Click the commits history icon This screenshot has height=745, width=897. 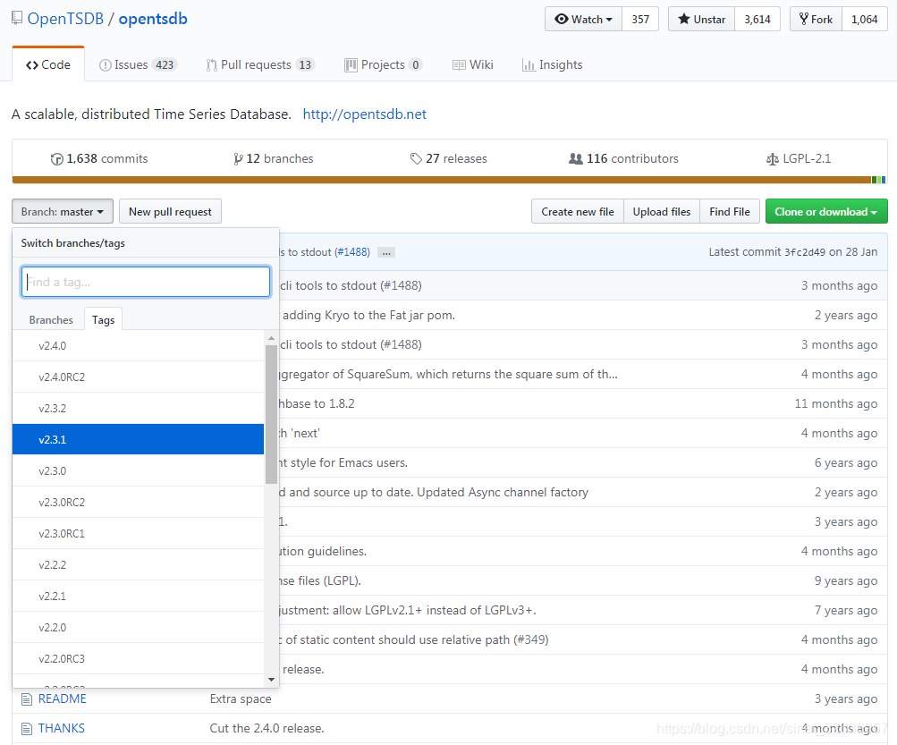[x=56, y=159]
